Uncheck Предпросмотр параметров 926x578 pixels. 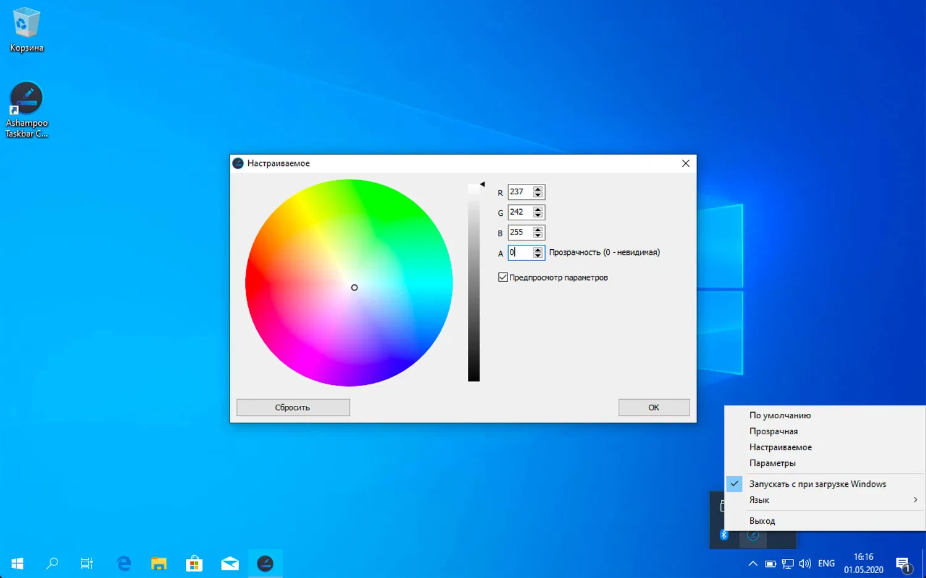[x=503, y=277]
